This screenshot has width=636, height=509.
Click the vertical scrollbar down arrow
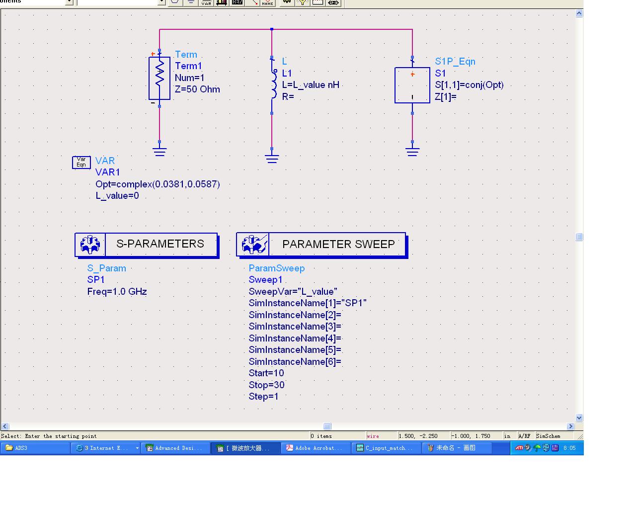[579, 418]
